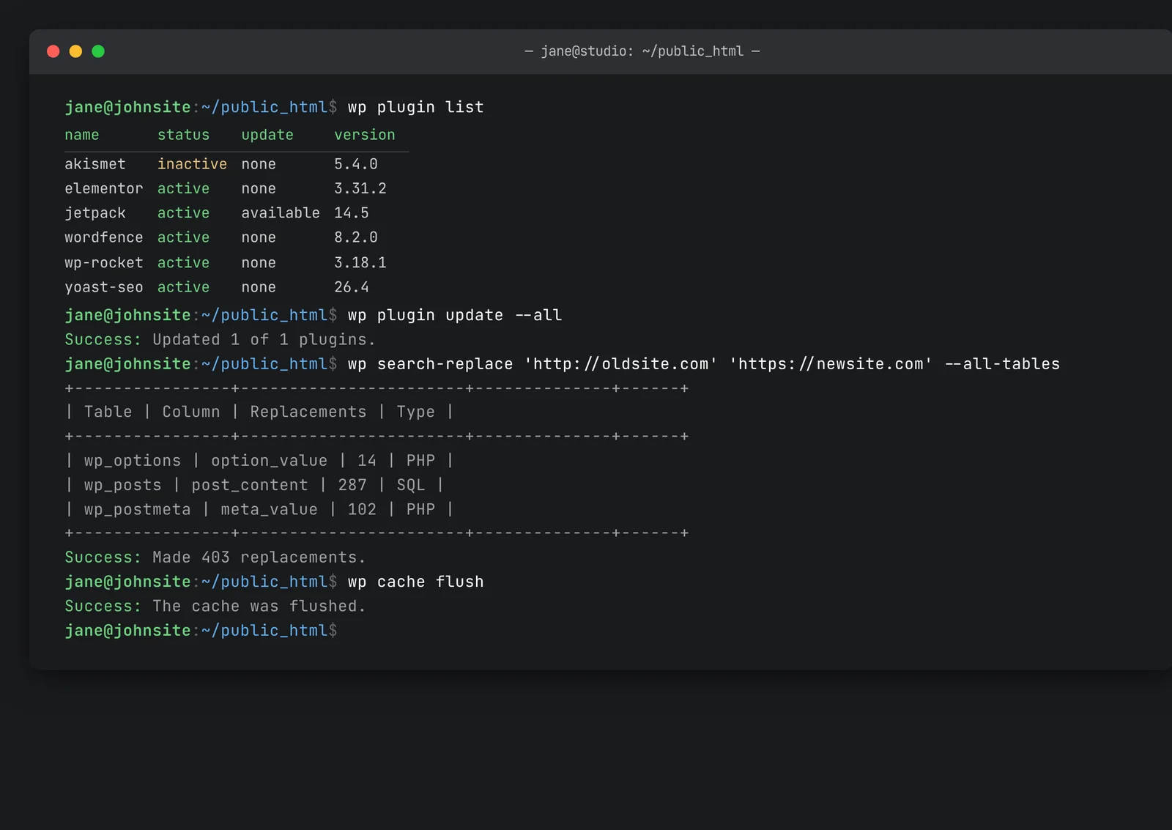Click the 'Replacements' header in results
The width and height of the screenshot is (1172, 830).
[308, 412]
